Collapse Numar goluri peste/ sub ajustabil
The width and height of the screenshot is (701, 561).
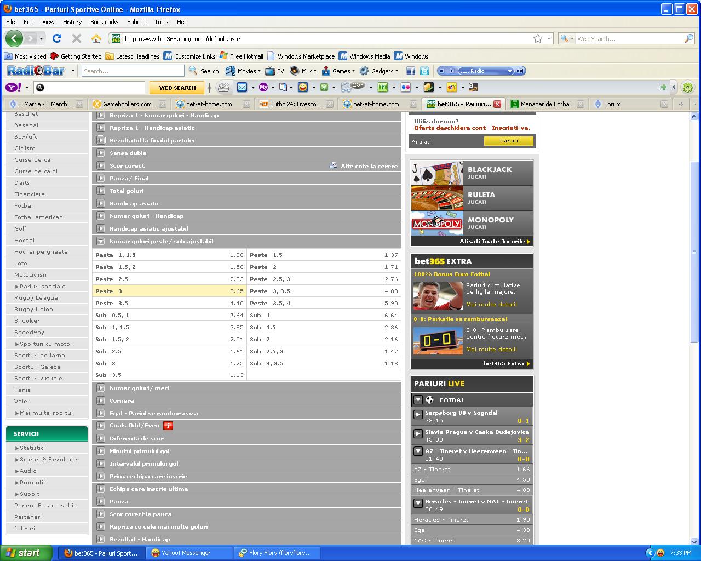[101, 241]
